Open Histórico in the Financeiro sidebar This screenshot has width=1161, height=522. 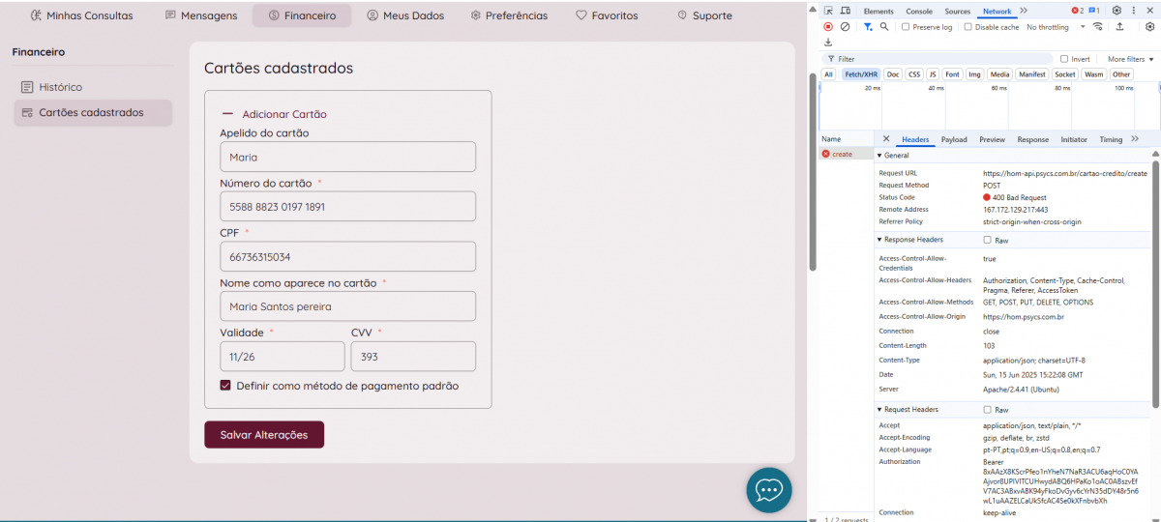coord(60,87)
